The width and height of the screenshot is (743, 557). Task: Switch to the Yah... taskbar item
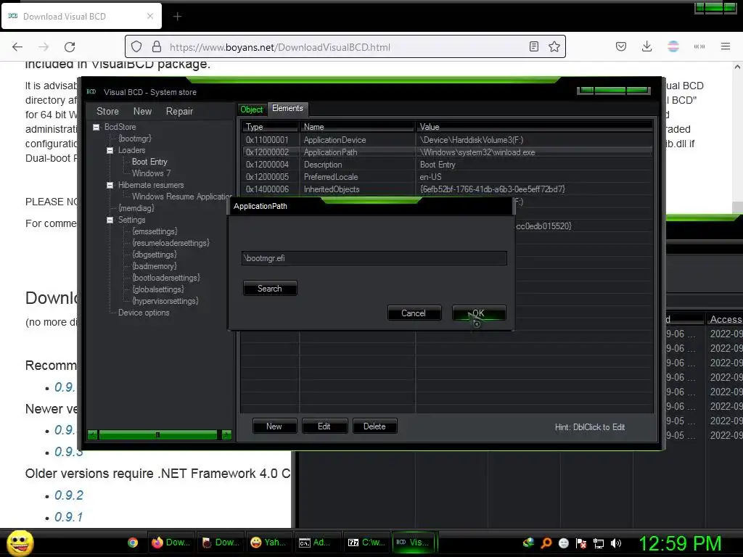pyautogui.click(x=268, y=542)
